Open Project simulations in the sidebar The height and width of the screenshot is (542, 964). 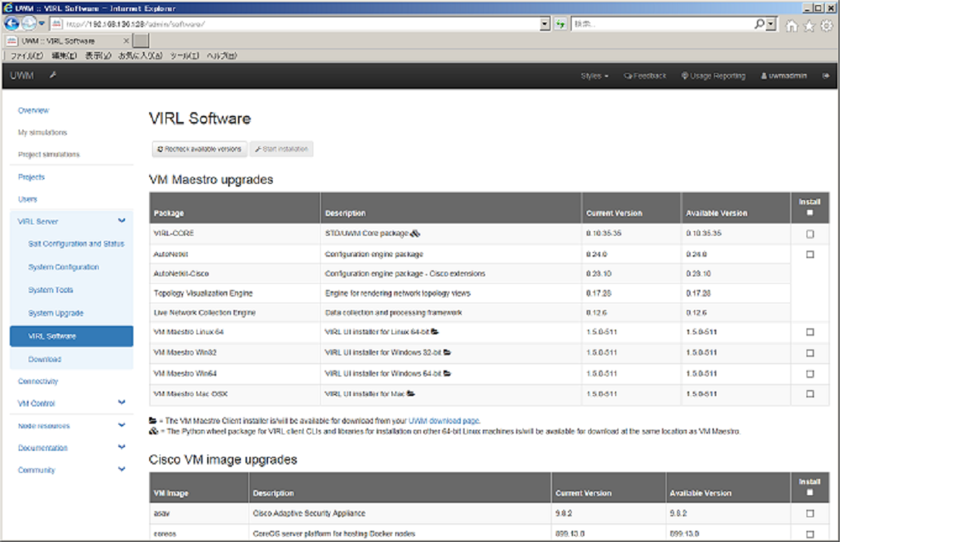(x=49, y=154)
